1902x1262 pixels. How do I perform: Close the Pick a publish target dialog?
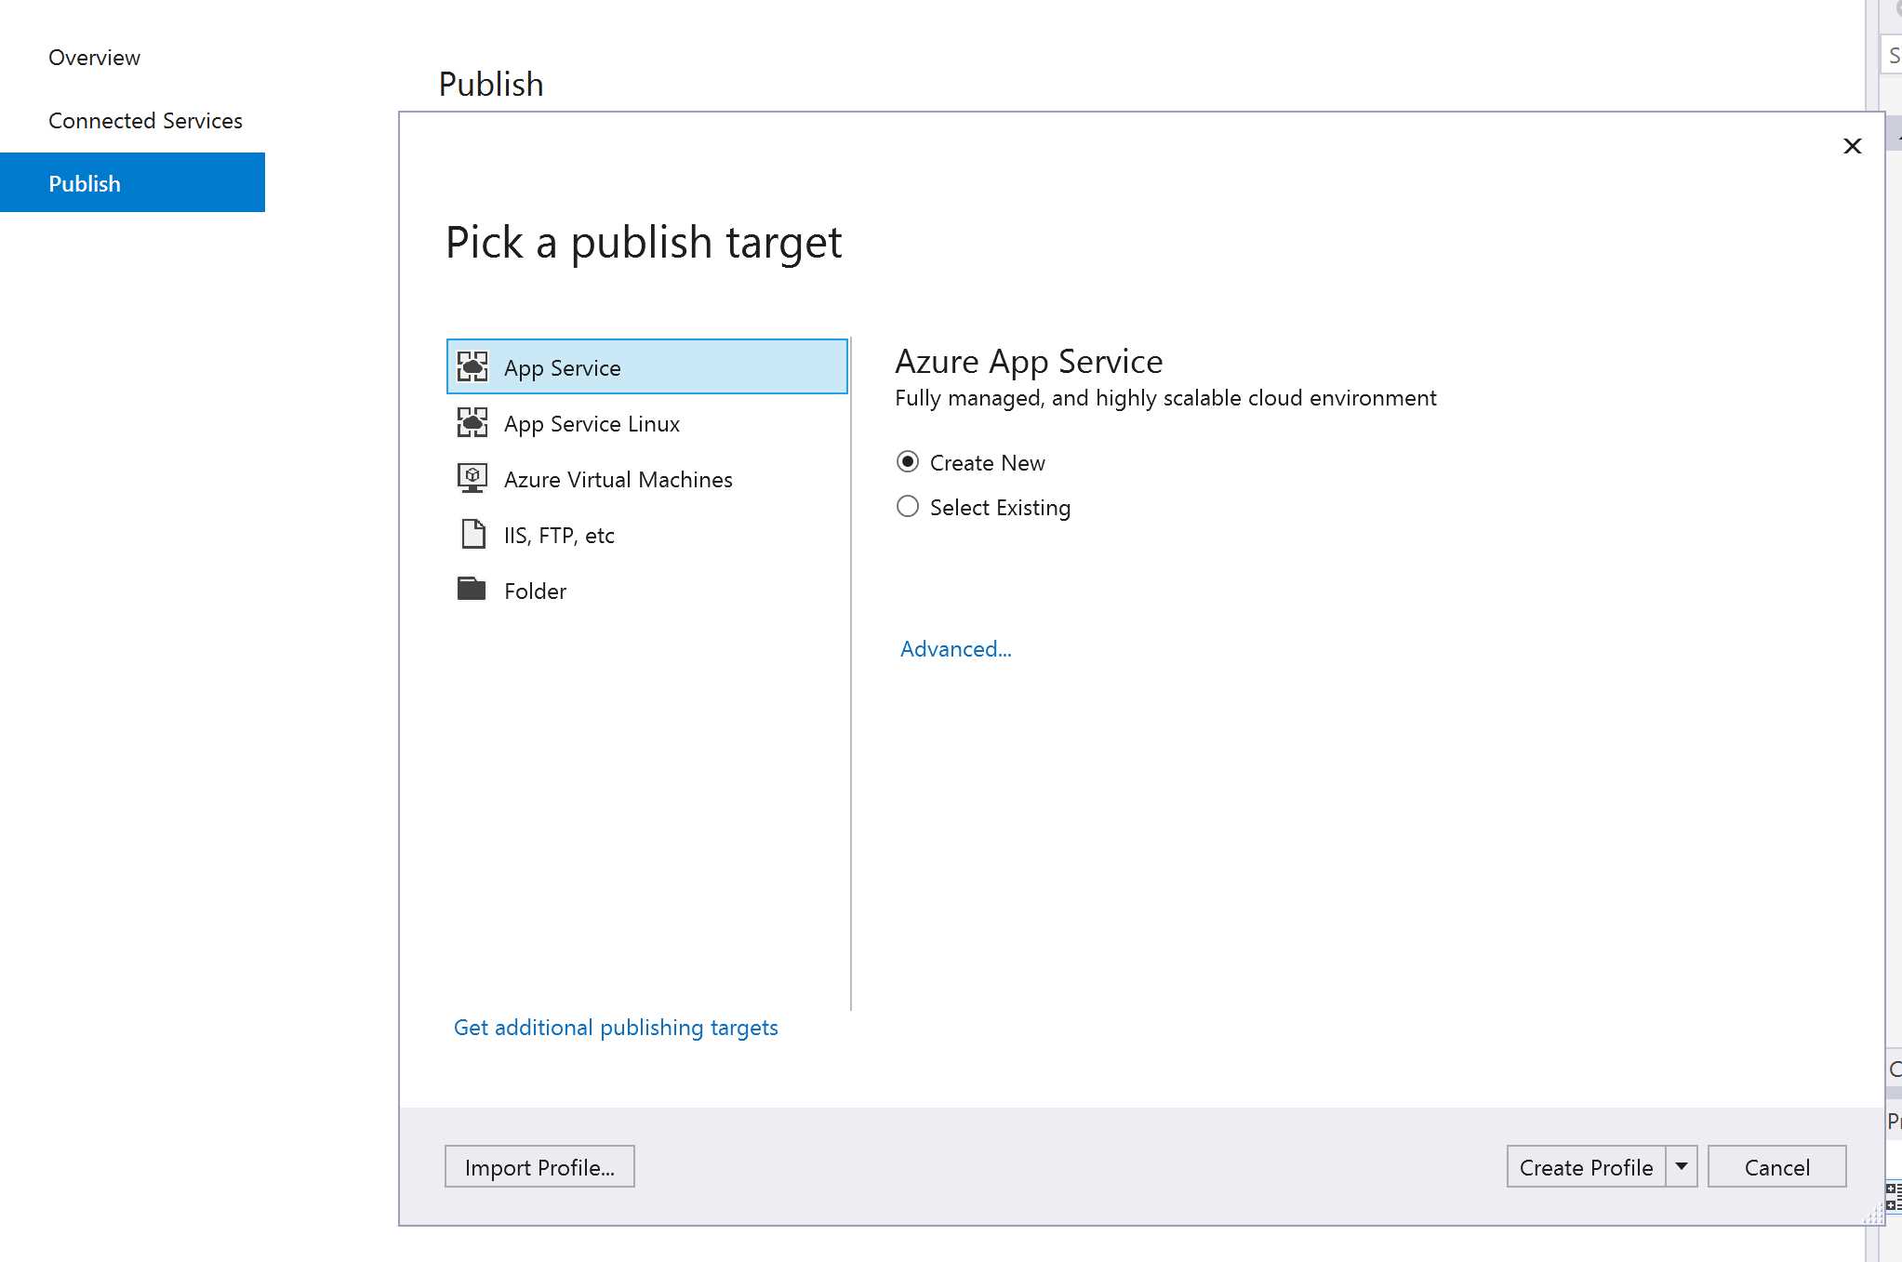point(1852,146)
